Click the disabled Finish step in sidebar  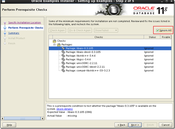pos(12,43)
